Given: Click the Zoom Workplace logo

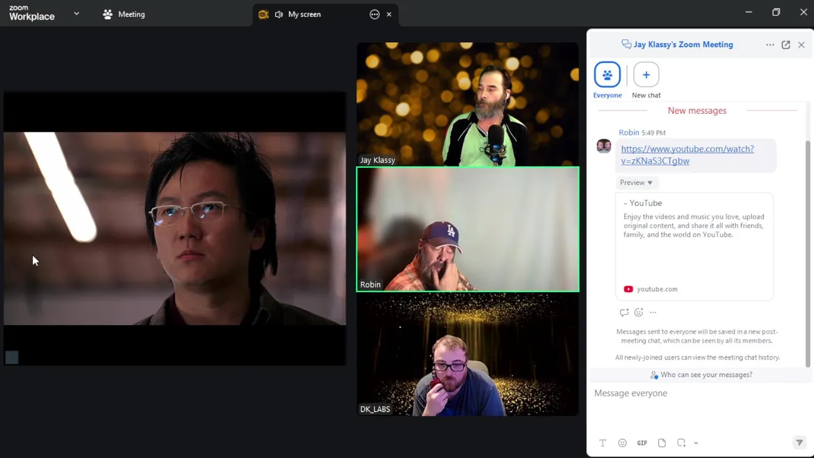Looking at the screenshot, I should click(x=32, y=13).
